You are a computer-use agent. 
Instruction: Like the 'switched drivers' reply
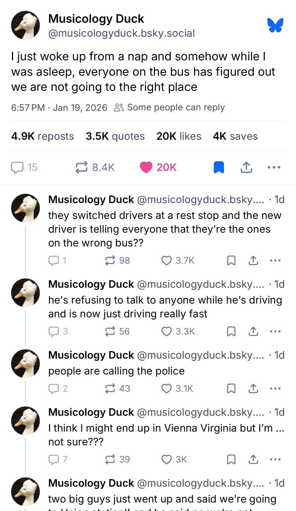pos(167,261)
